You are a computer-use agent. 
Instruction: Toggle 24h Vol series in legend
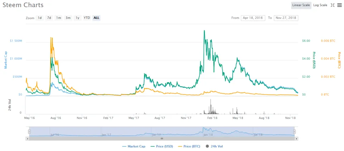click(x=214, y=146)
